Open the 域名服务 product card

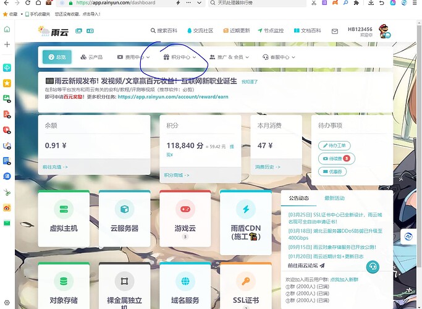click(185, 286)
